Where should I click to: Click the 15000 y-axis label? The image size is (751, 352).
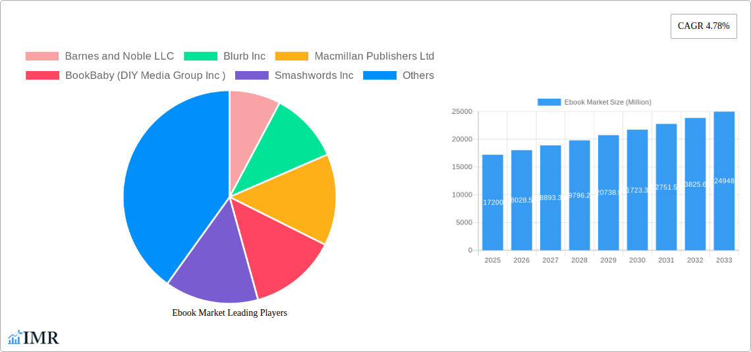point(462,167)
